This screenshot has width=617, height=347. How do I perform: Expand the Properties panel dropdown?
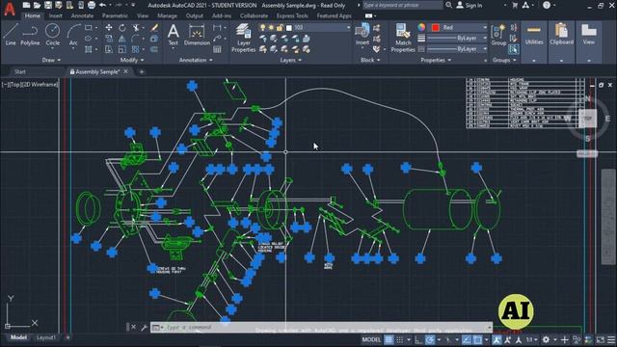tap(436, 60)
